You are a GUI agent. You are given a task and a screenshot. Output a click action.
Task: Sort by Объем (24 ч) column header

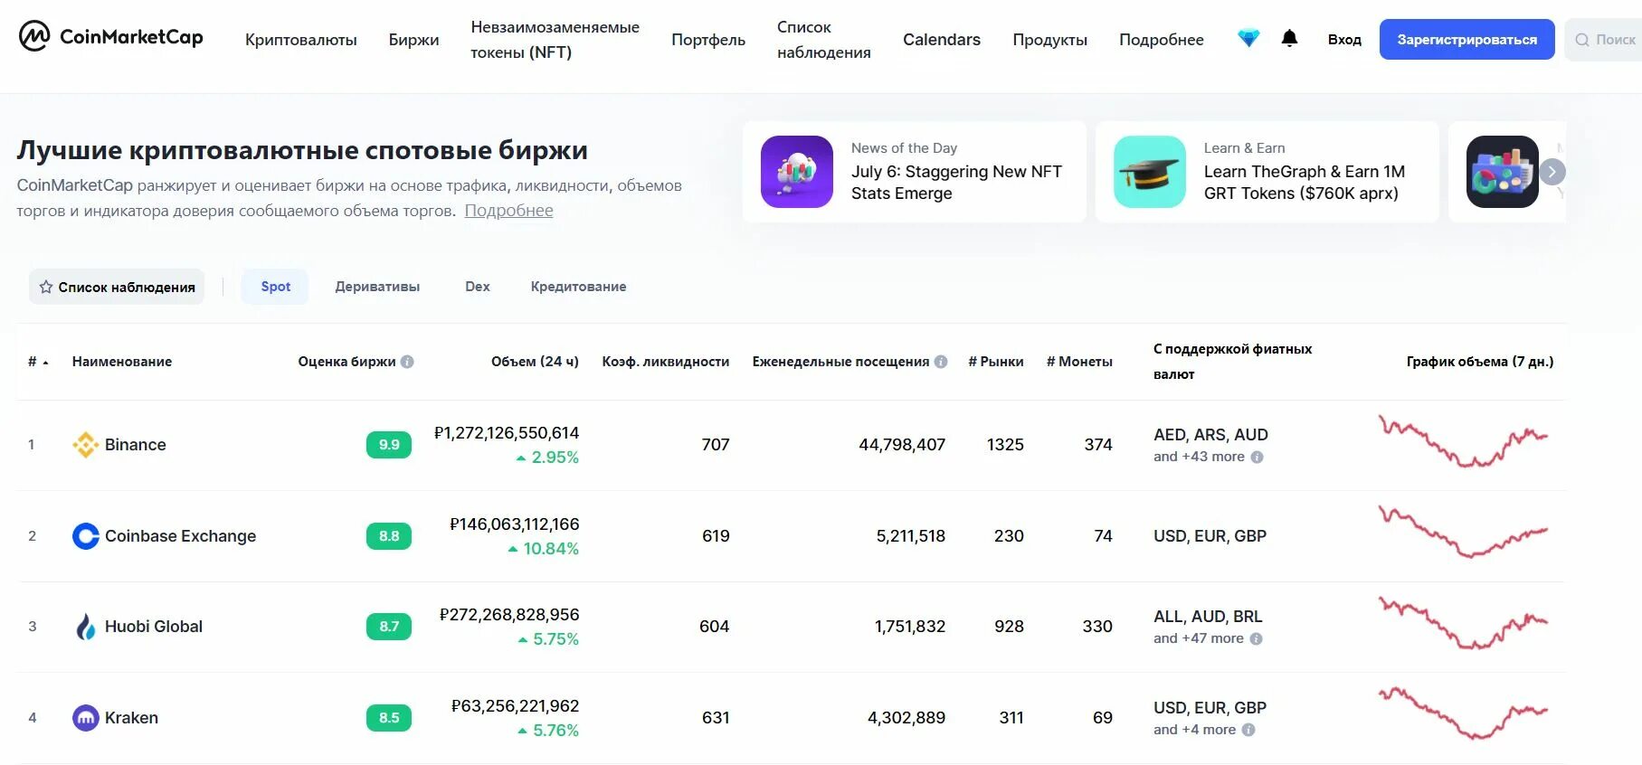click(x=535, y=362)
